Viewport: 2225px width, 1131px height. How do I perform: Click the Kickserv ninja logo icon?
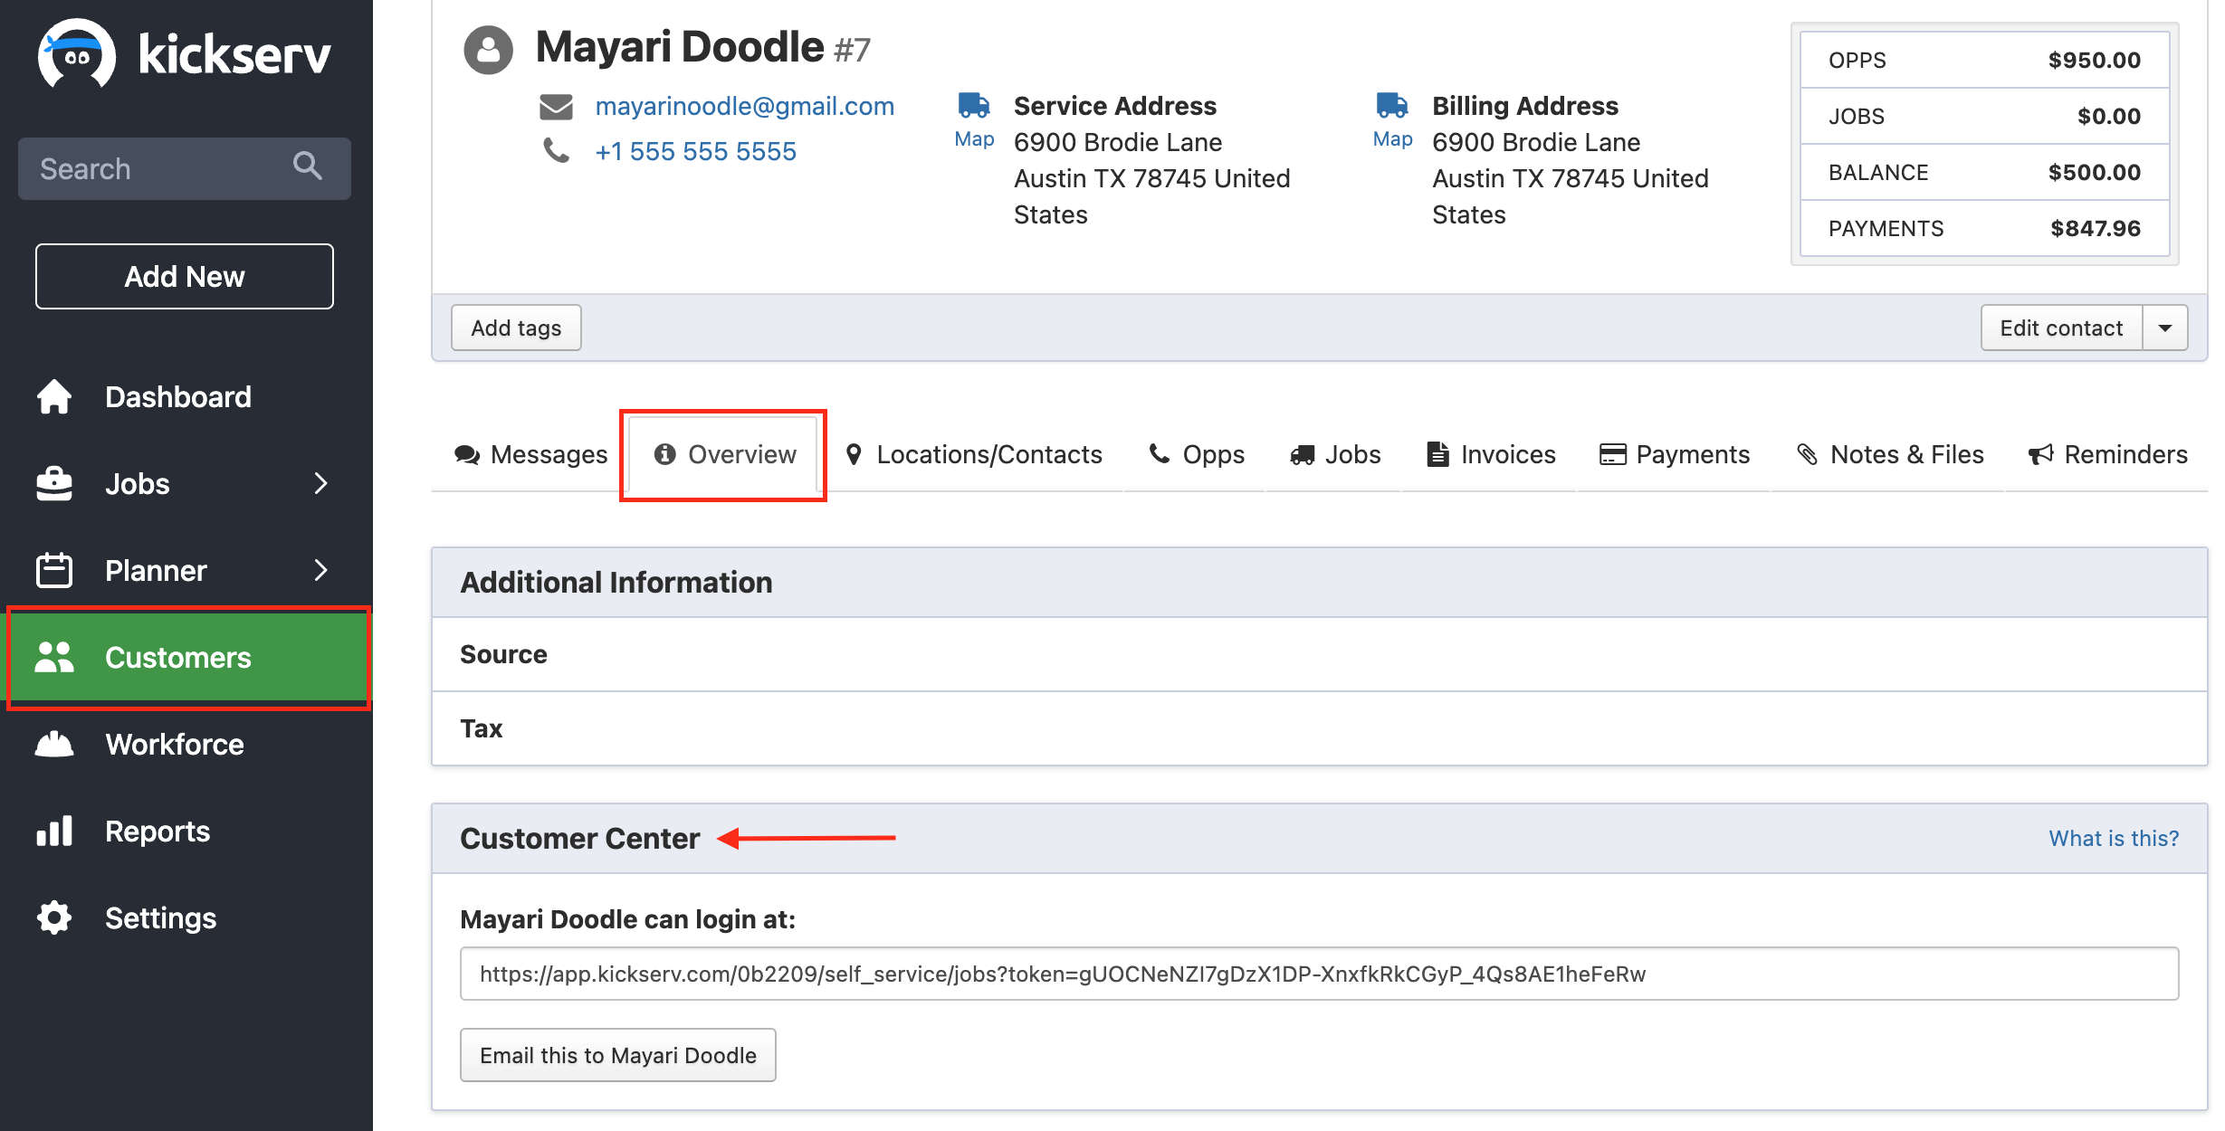(x=76, y=54)
